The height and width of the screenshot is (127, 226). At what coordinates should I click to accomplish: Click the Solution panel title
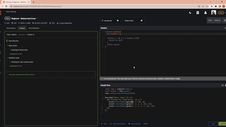(103, 28)
